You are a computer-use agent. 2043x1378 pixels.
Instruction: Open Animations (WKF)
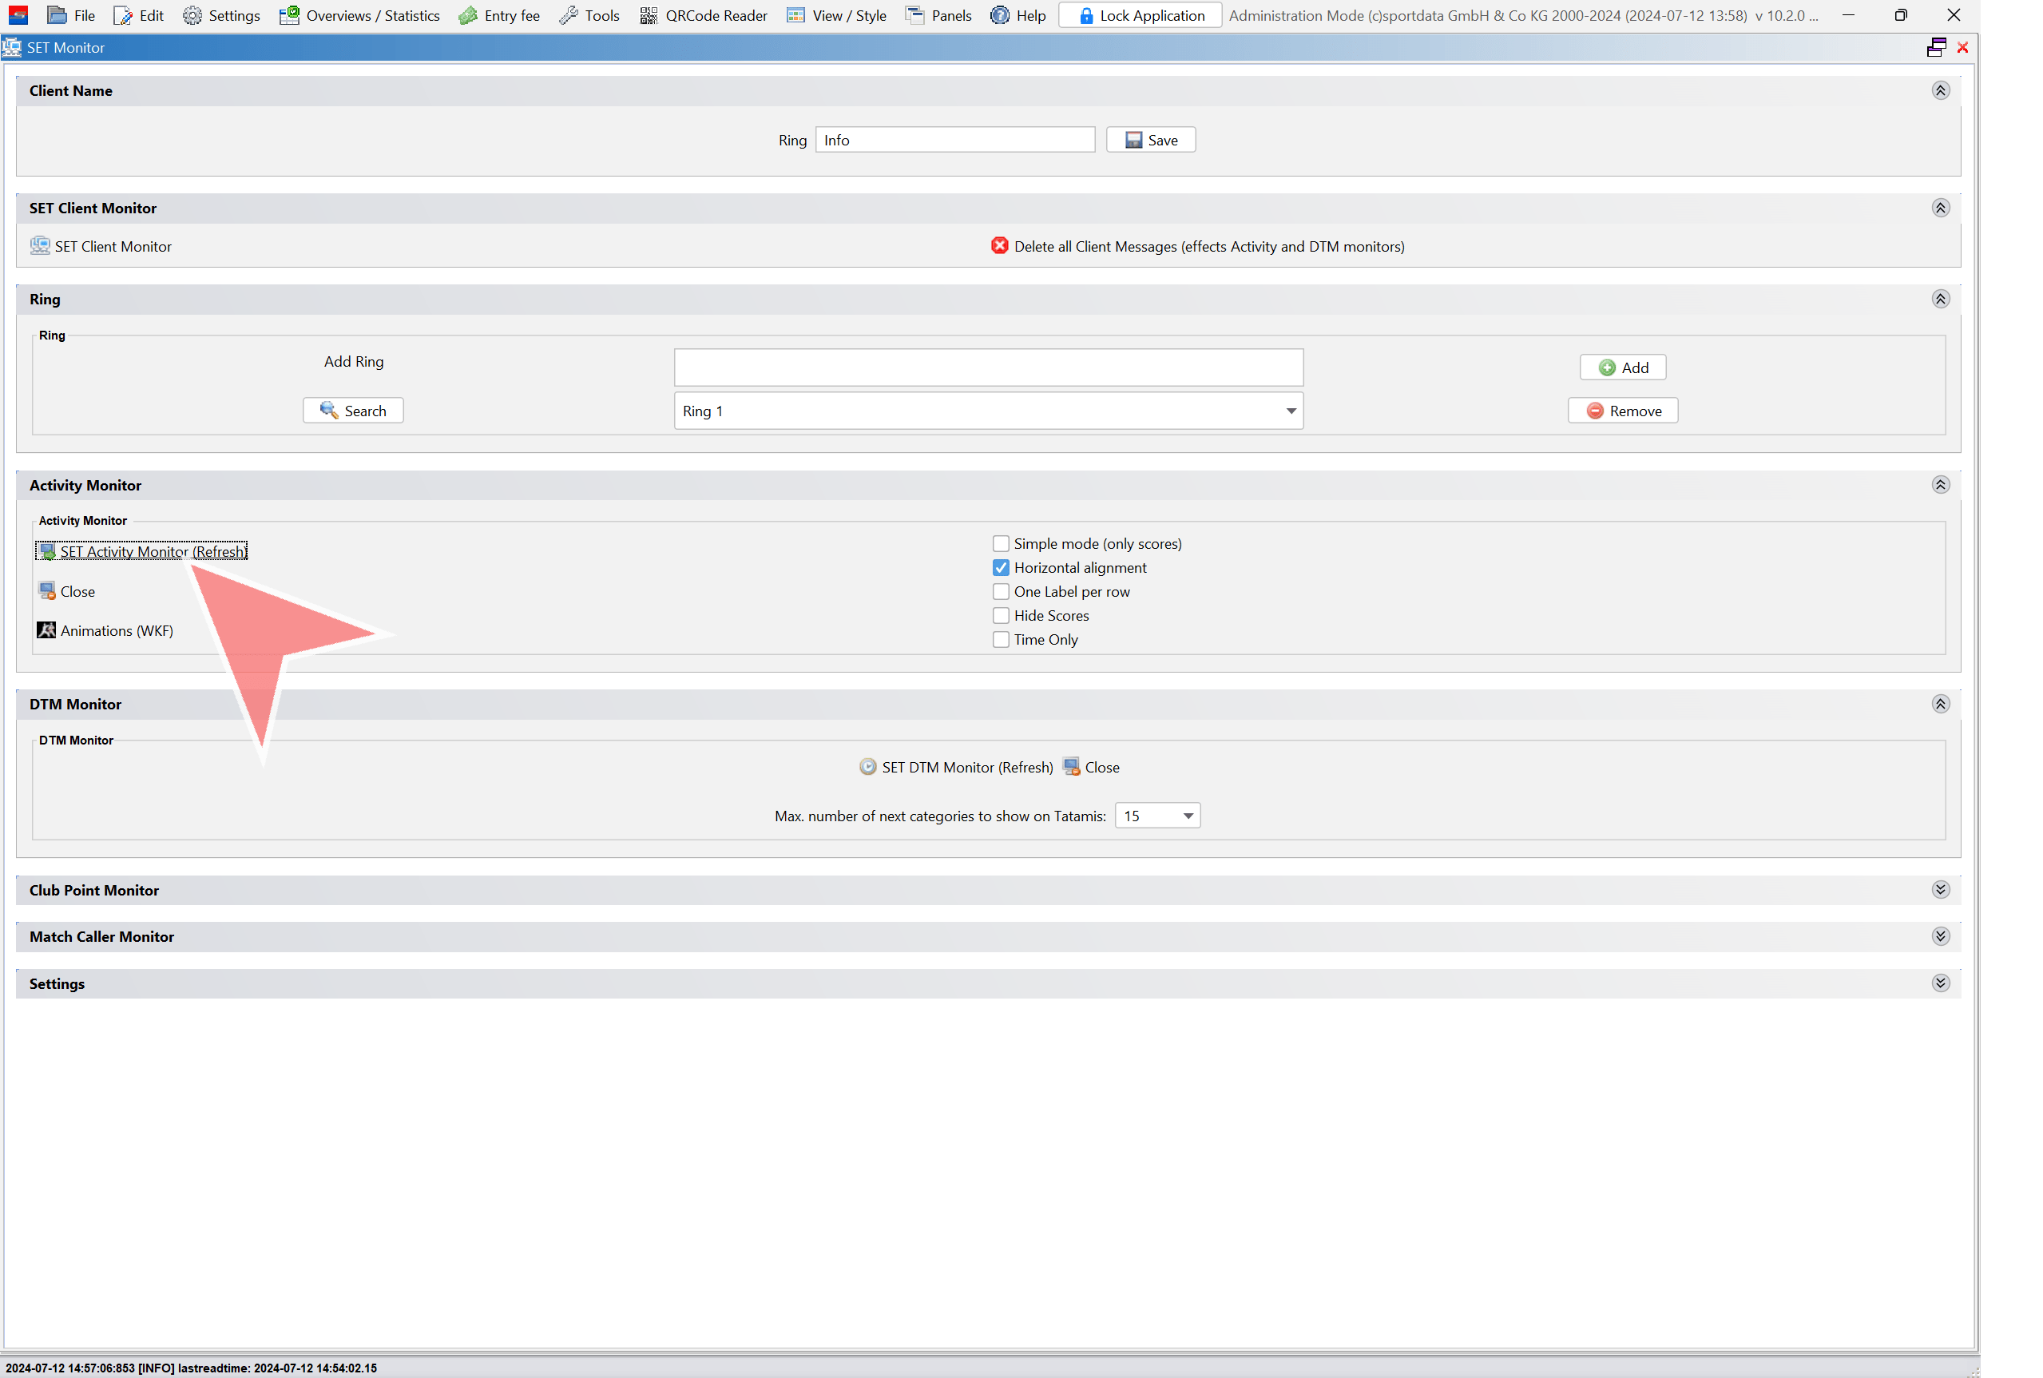[x=116, y=631]
